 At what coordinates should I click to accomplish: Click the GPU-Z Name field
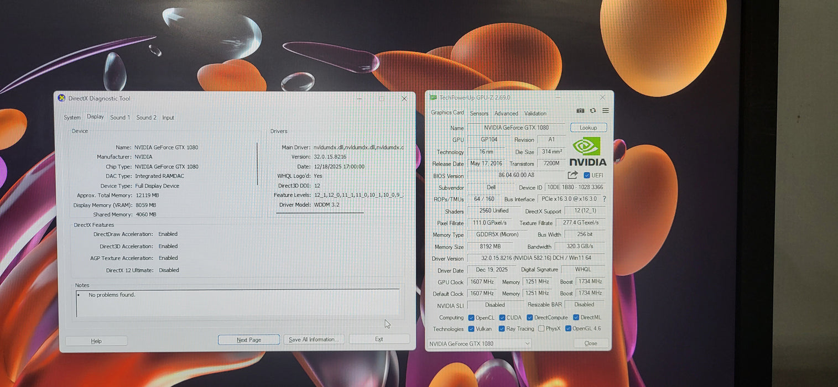(x=516, y=128)
